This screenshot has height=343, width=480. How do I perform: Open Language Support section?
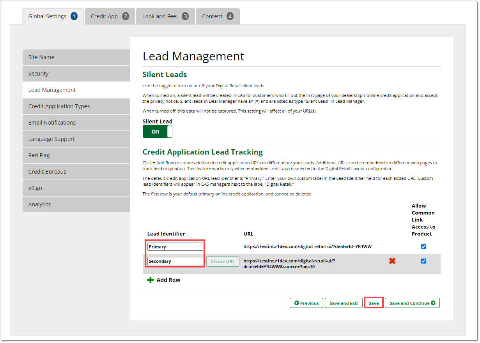pyautogui.click(x=76, y=139)
